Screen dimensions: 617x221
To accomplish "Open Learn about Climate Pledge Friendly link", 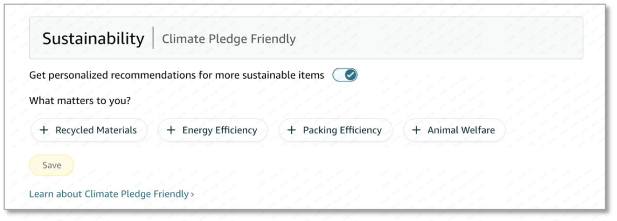I will (x=112, y=194).
